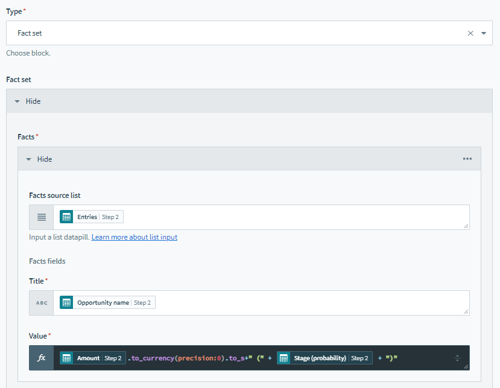Click the resize handle of Title field
Viewport: 500px width, 388px height.
(466, 312)
